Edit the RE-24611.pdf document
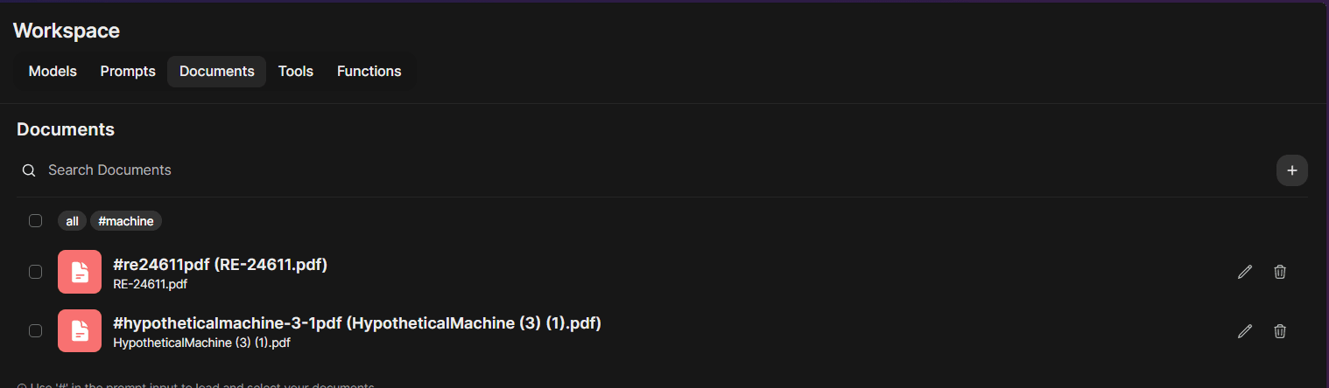The height and width of the screenshot is (388, 1329). pyautogui.click(x=1245, y=272)
